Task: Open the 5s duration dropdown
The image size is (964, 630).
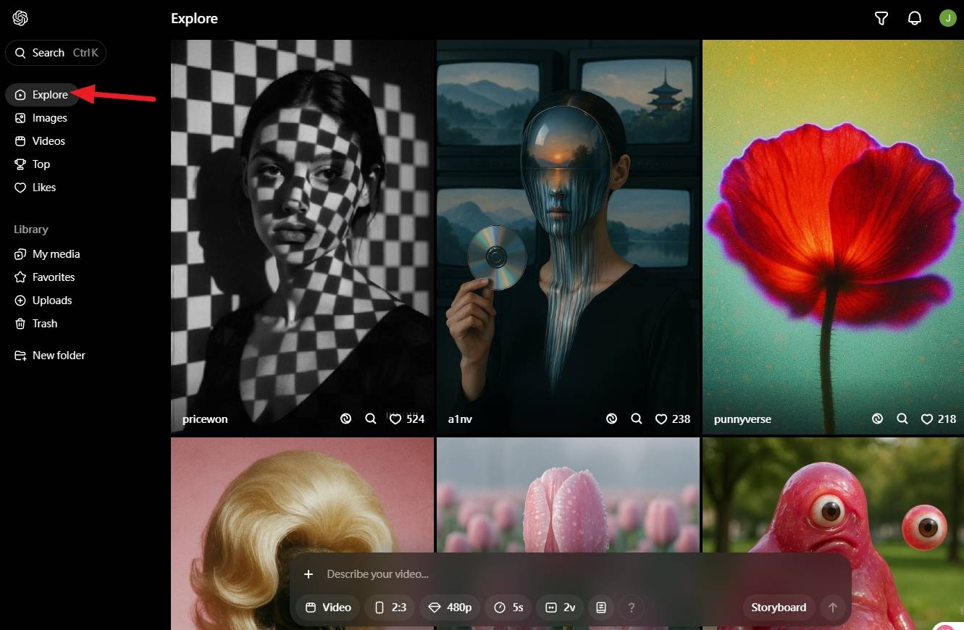Action: (508, 608)
